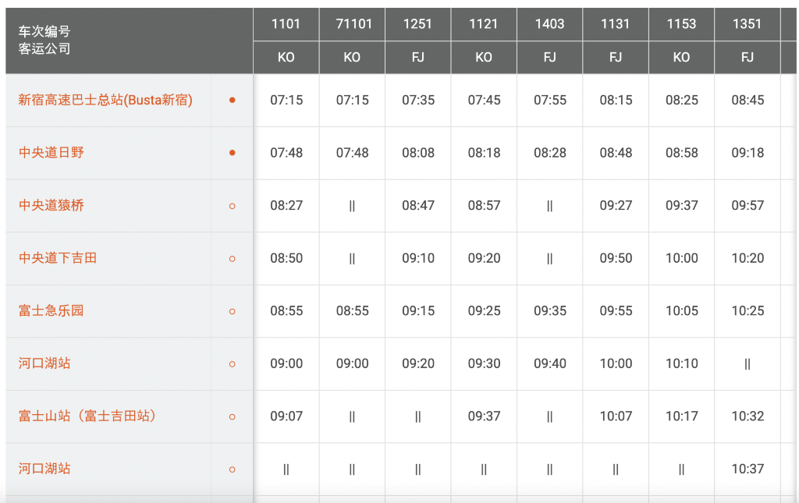Click the 1403 bus column header

pyautogui.click(x=549, y=24)
